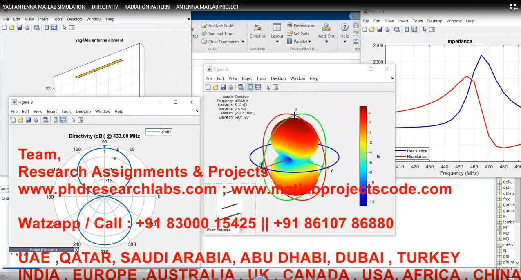Viewport: 521px width, 280px height.
Task: Toggle Insert Colorbar in Figure 2 toolbar
Action: (x=250, y=87)
